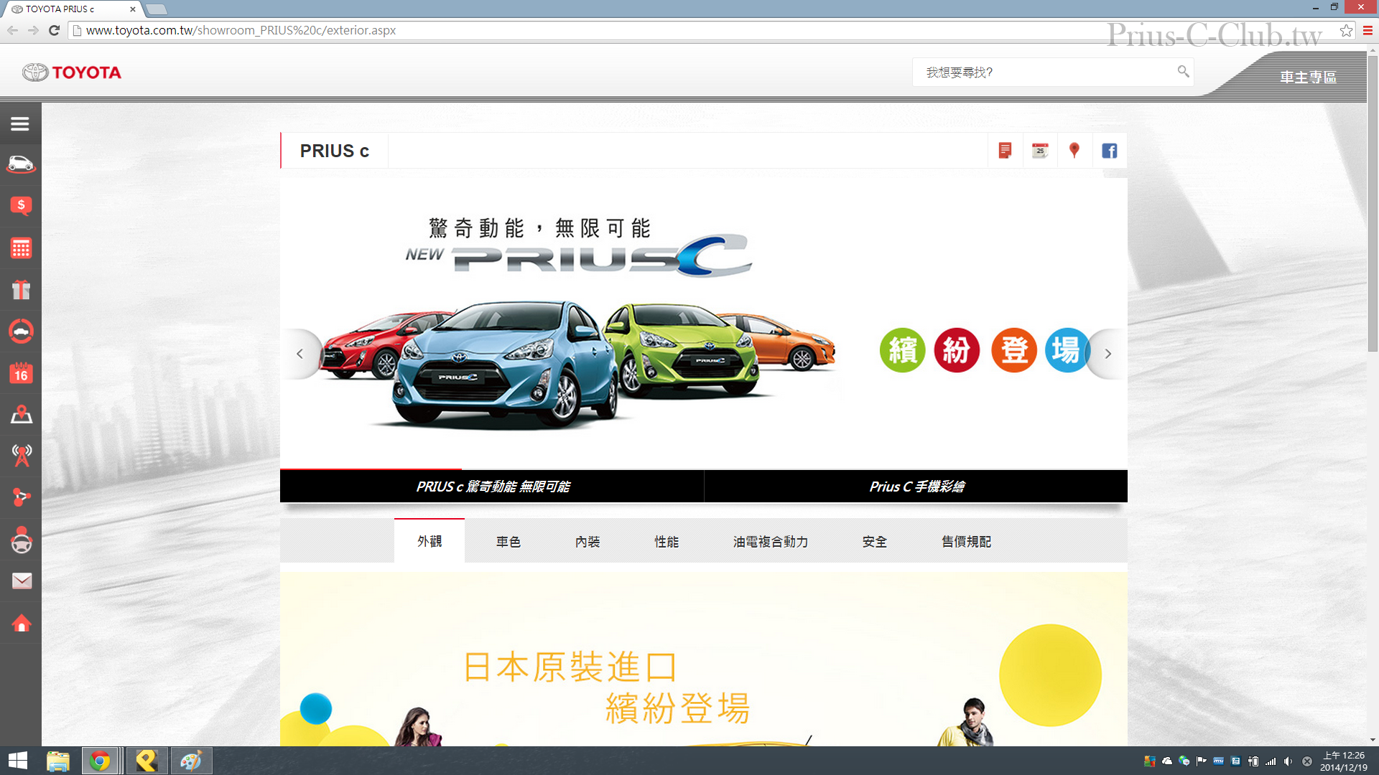Viewport: 1379px width, 775px height.
Task: Click the gift box sidebar icon
Action: click(21, 289)
